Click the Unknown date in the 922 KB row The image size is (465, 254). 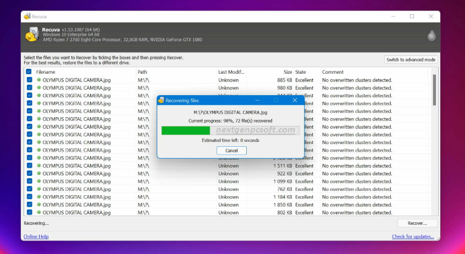coord(228,174)
